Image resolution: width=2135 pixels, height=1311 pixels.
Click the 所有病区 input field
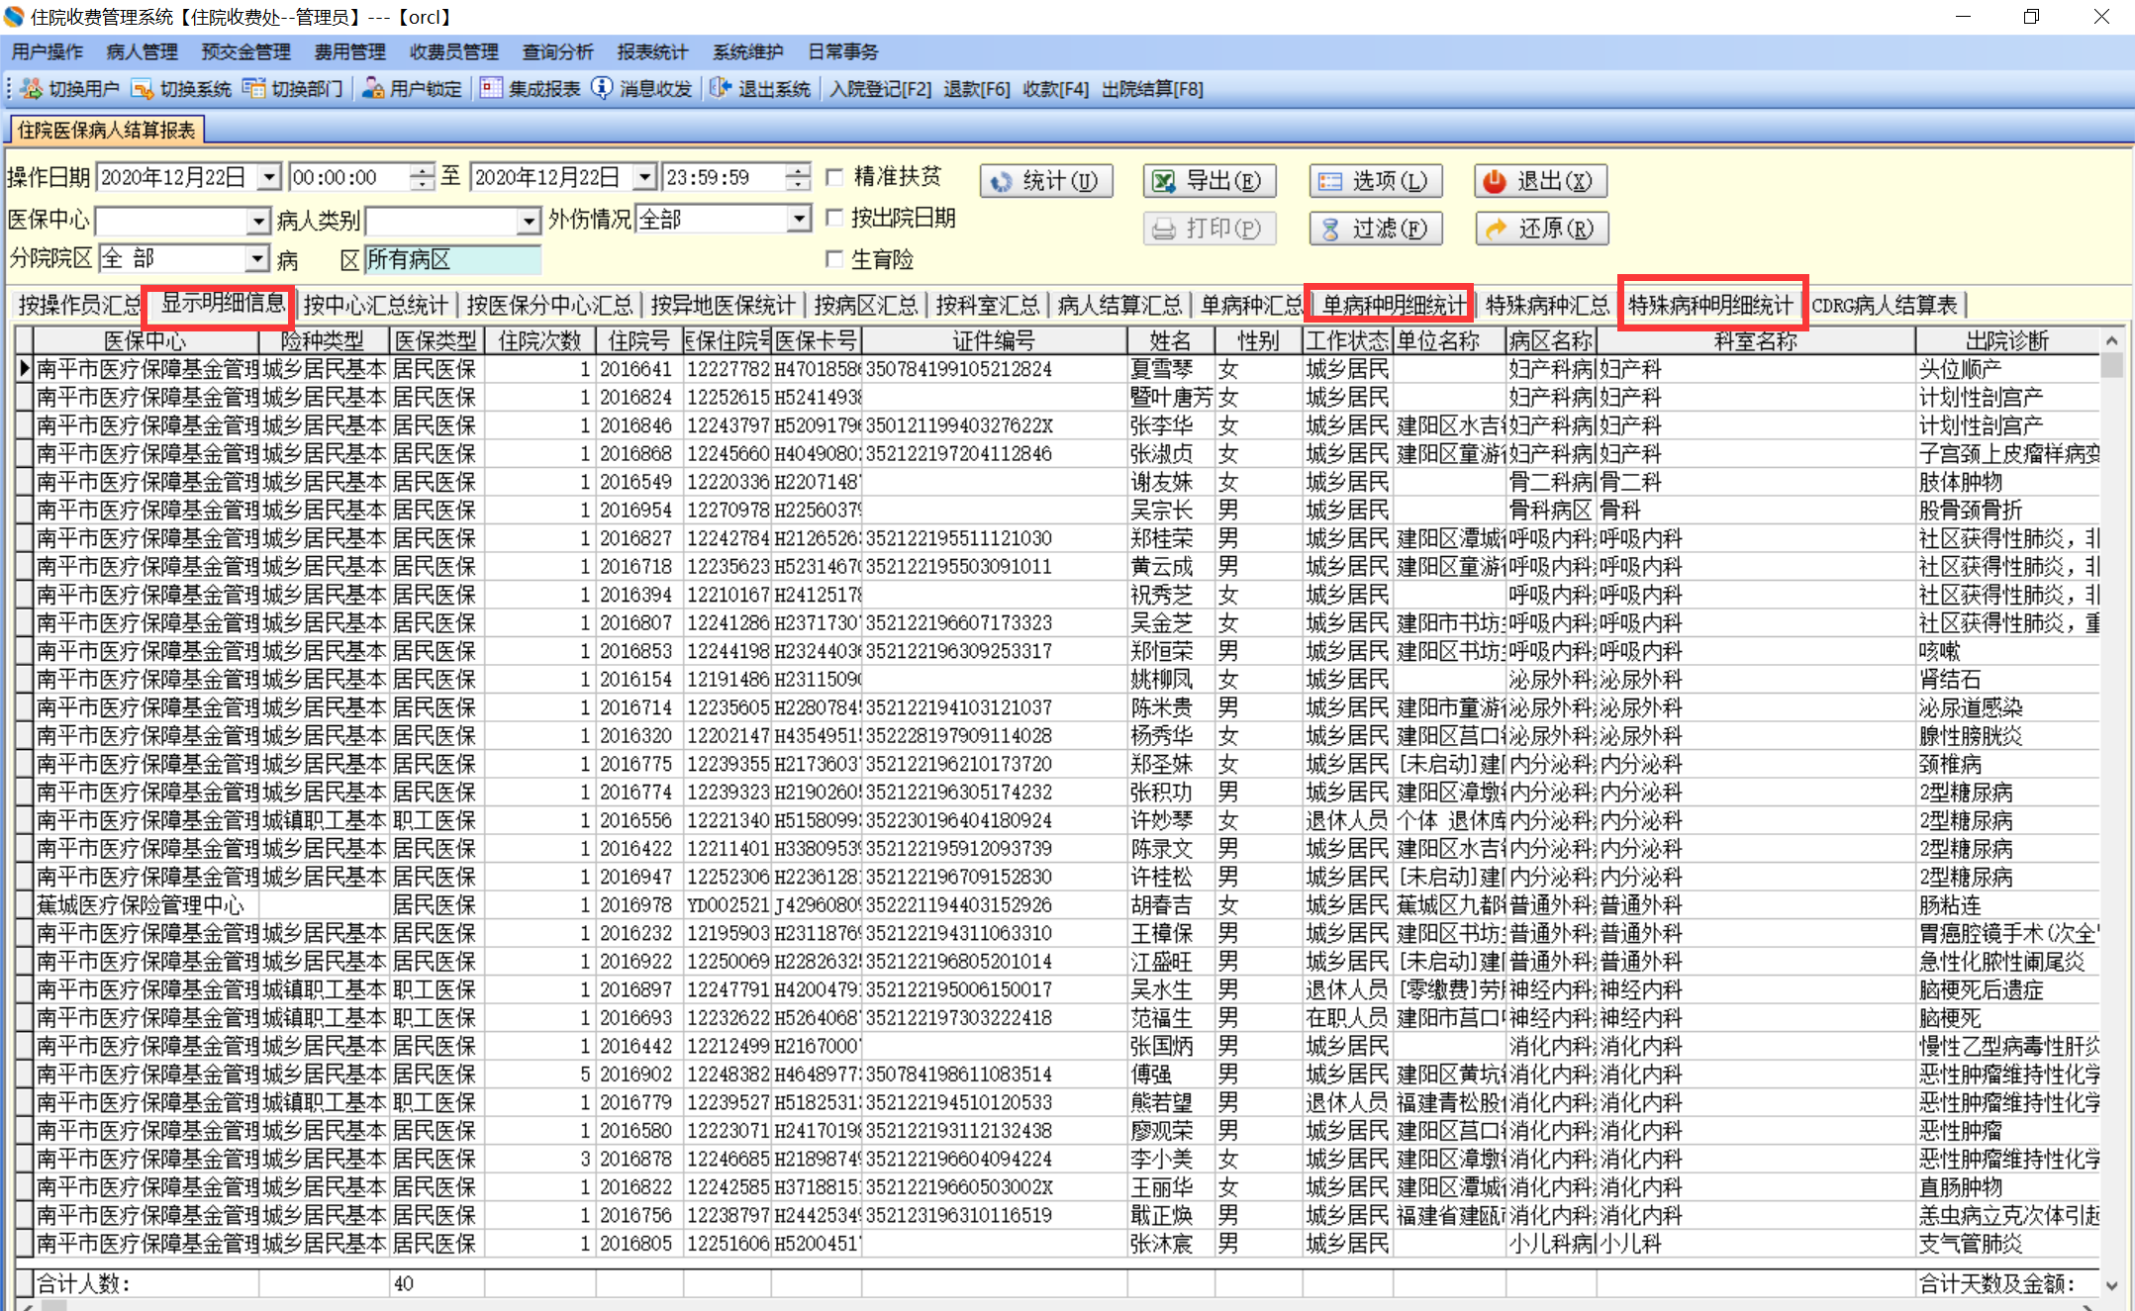pos(452,260)
